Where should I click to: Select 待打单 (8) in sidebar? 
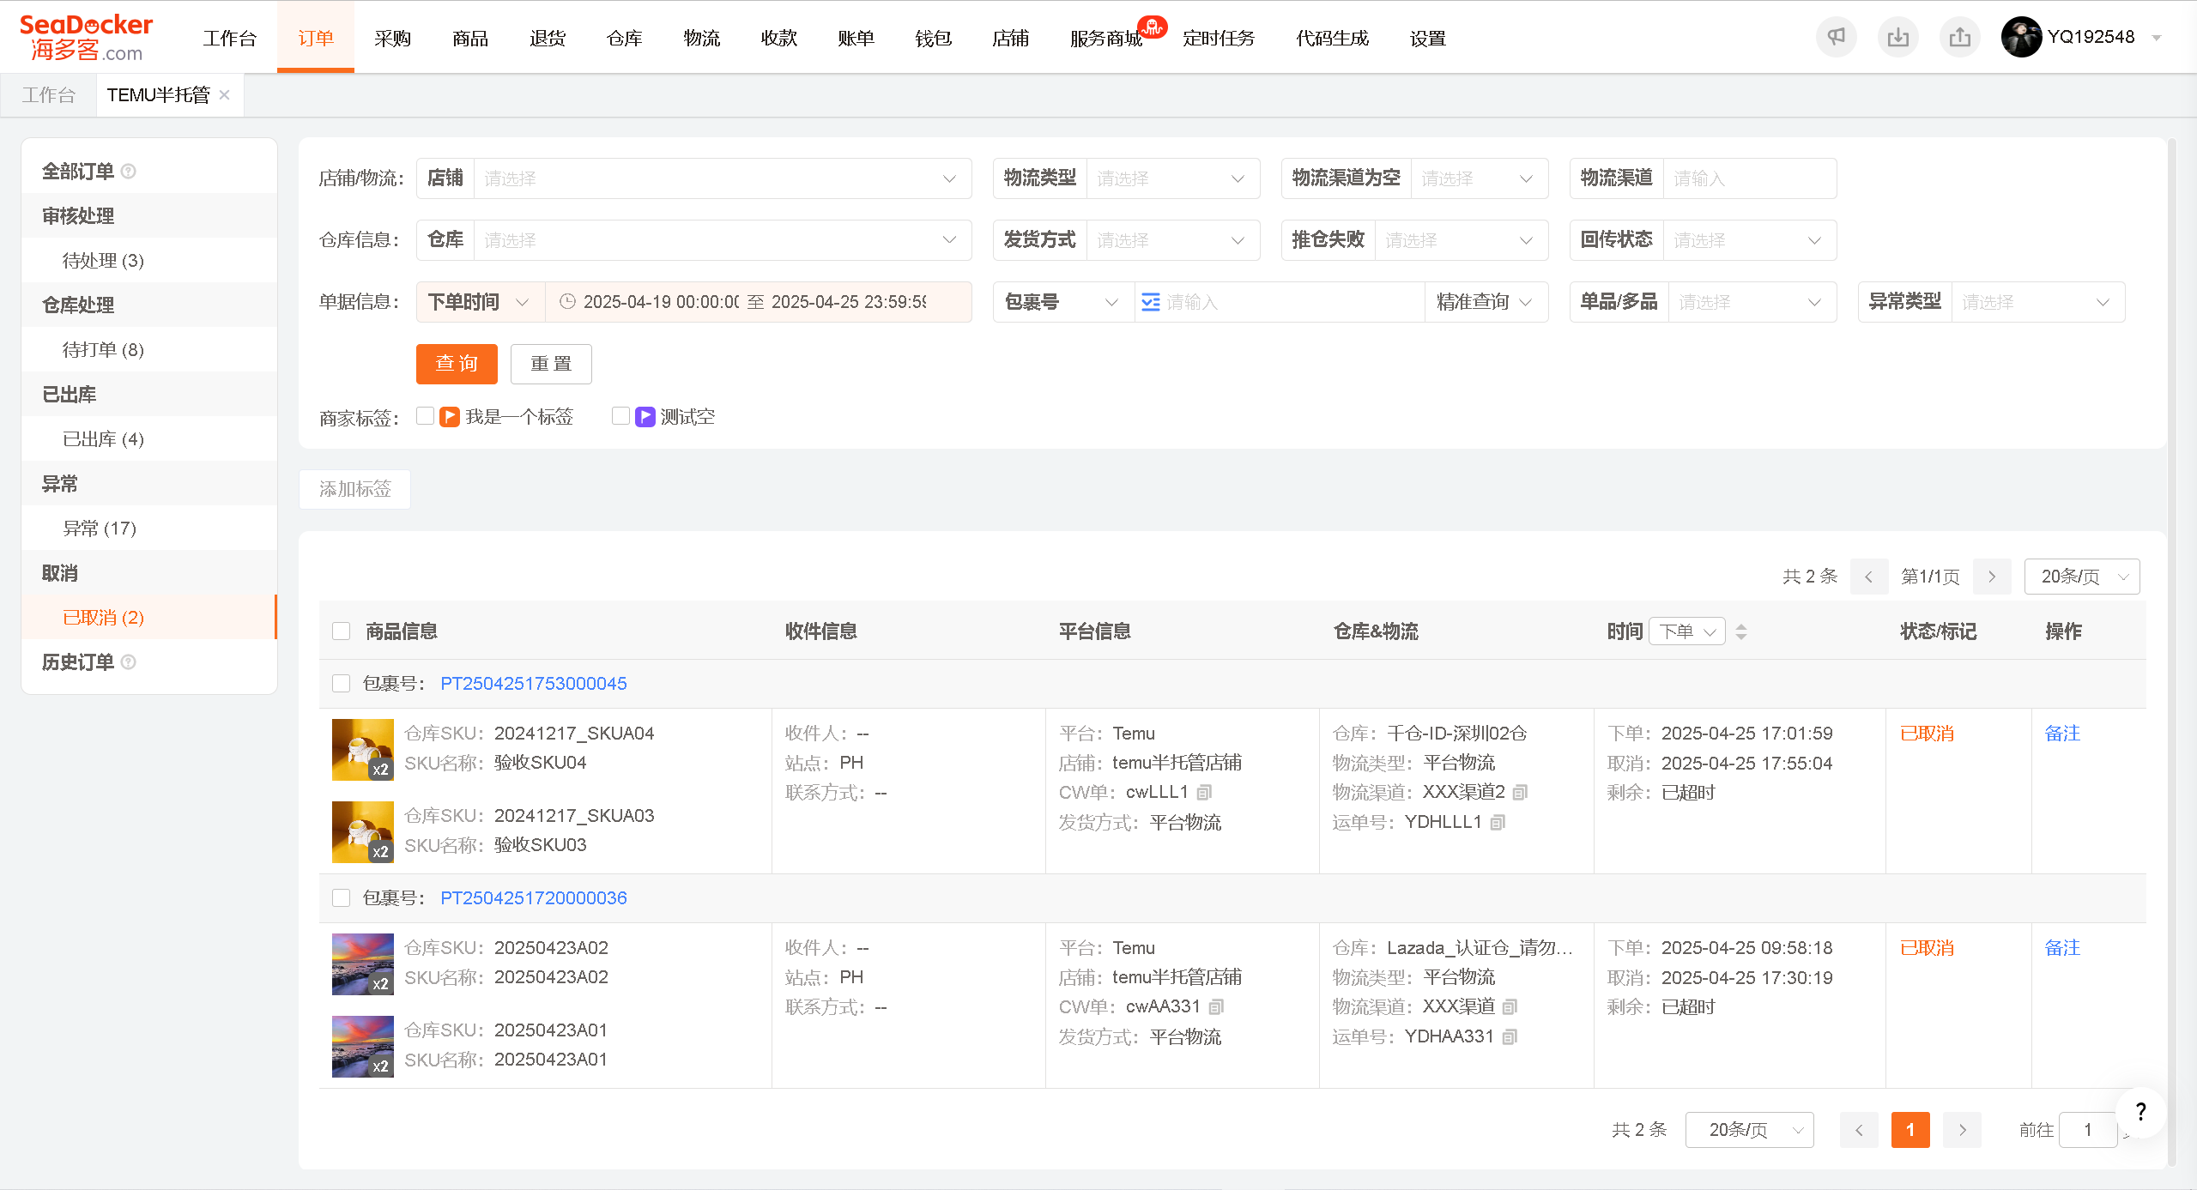103,350
